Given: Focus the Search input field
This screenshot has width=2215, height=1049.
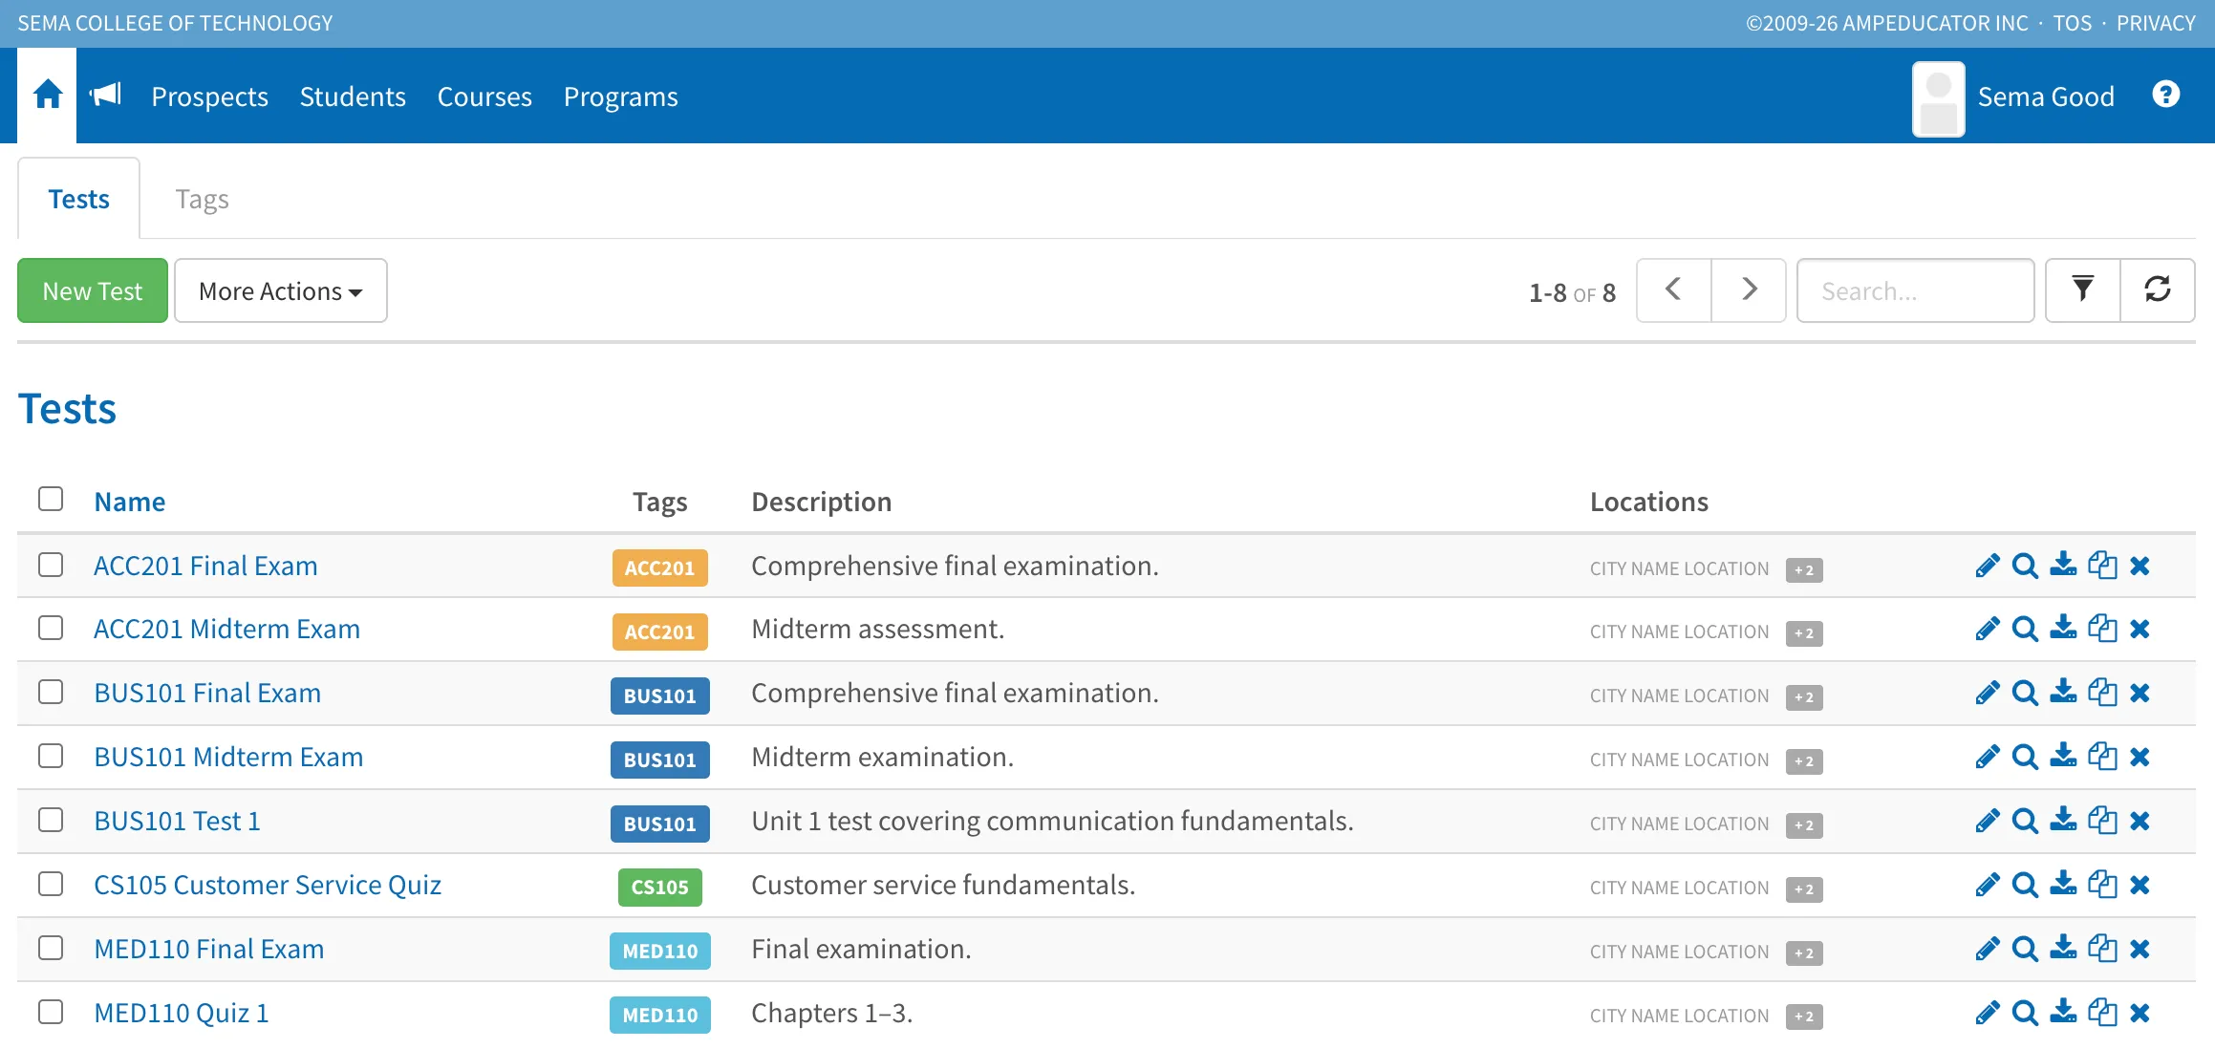Looking at the screenshot, I should click(1916, 290).
